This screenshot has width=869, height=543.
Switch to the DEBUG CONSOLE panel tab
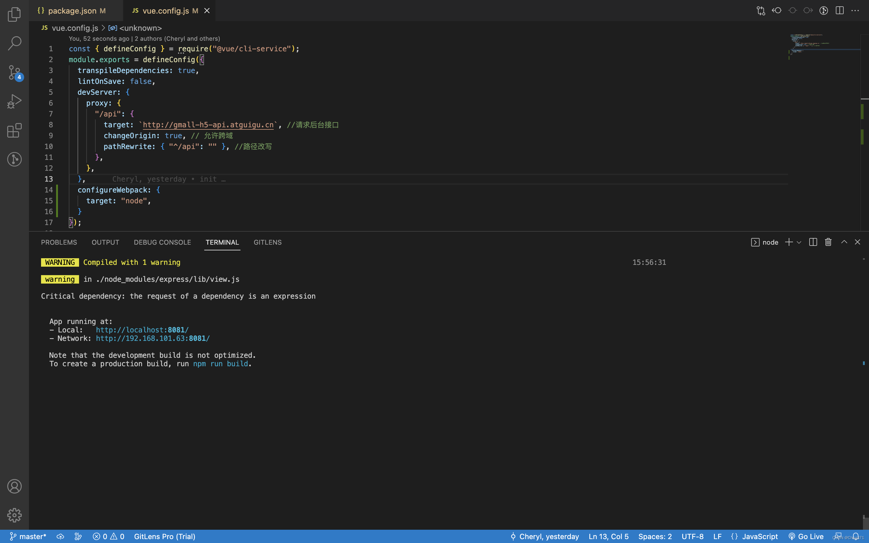[162, 243]
